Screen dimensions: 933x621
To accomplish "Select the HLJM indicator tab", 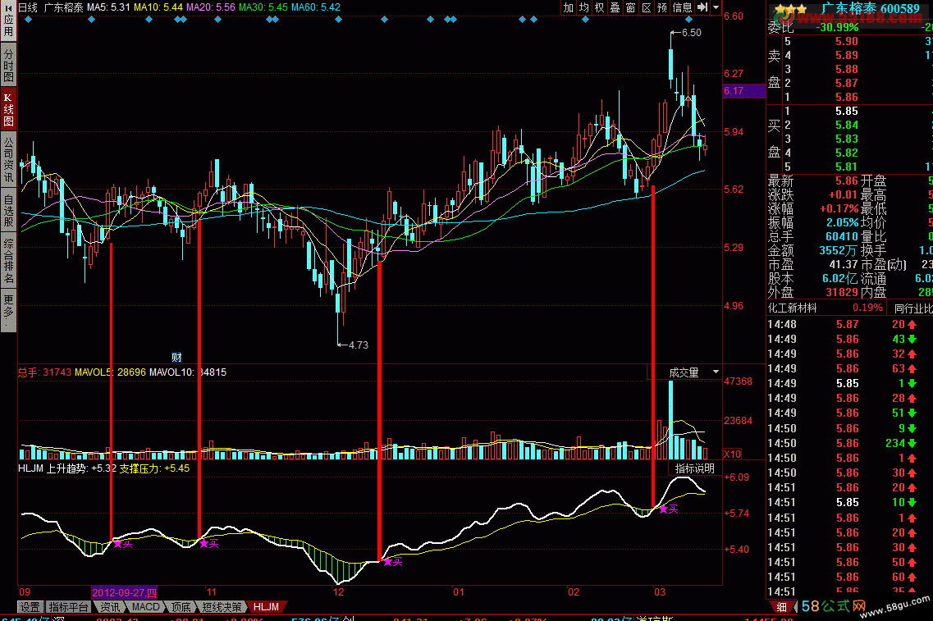I will (266, 607).
